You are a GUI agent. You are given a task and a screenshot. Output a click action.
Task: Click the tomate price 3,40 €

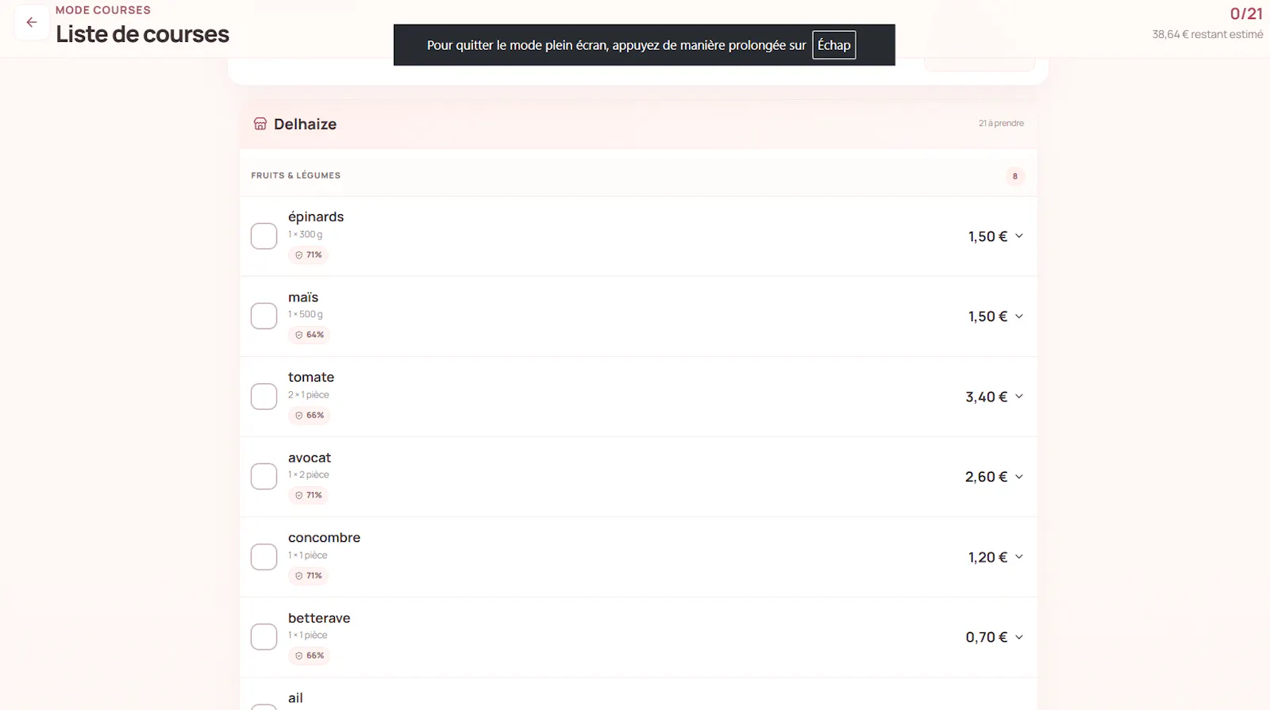986,397
